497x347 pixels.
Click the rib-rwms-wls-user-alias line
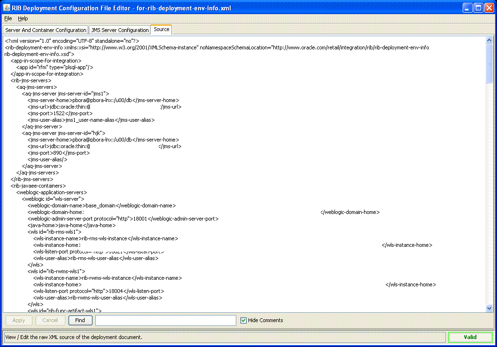[98, 298]
